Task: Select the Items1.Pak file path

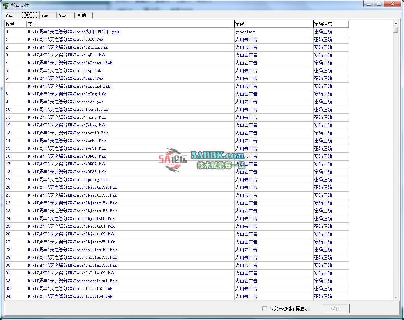Action: coord(68,110)
